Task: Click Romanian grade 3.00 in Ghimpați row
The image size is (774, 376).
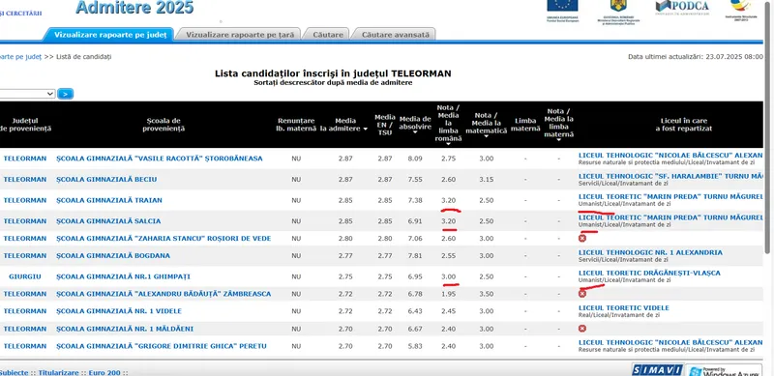Action: coord(448,276)
